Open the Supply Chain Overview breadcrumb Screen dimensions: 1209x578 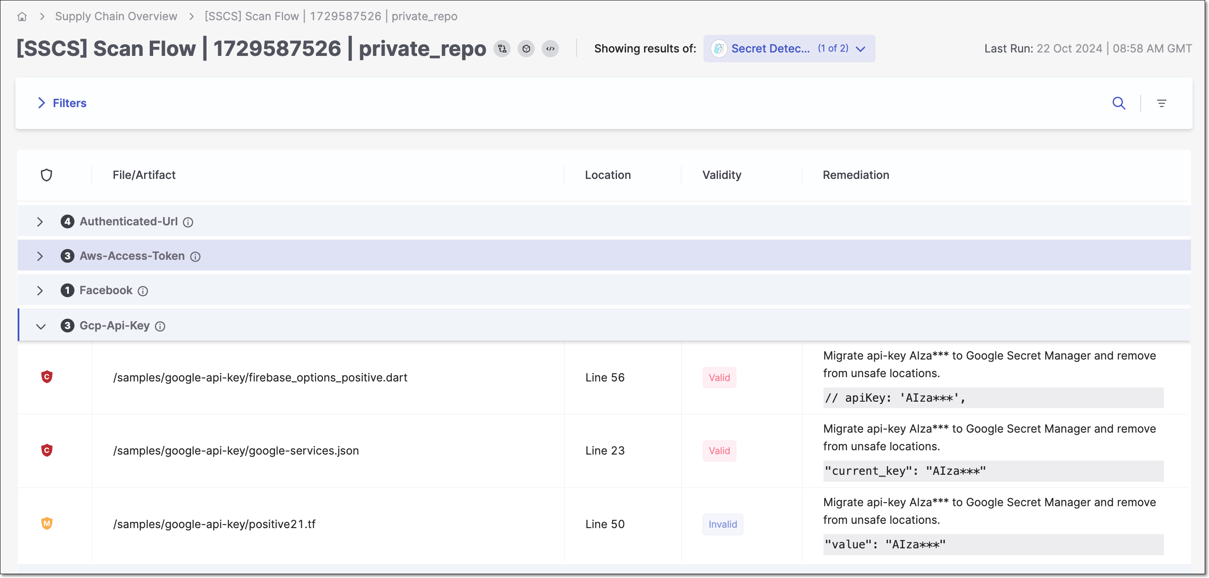[116, 16]
